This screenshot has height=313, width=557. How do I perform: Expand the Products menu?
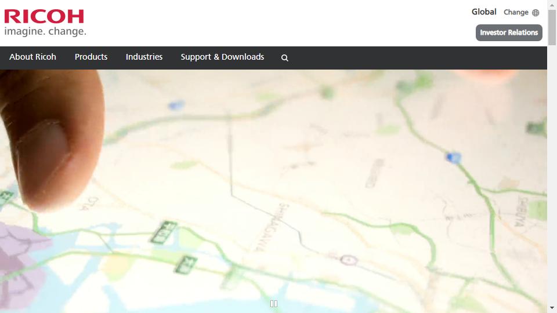pos(91,57)
